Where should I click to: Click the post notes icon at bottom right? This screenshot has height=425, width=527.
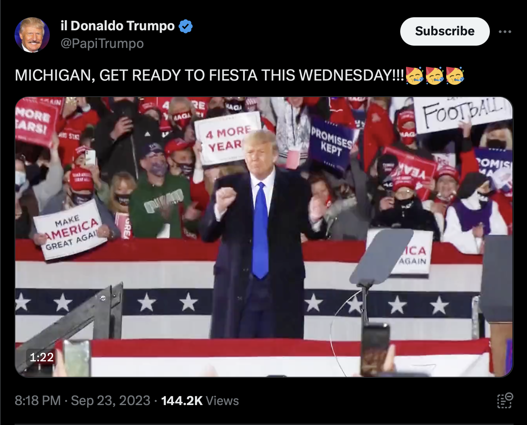click(x=505, y=400)
